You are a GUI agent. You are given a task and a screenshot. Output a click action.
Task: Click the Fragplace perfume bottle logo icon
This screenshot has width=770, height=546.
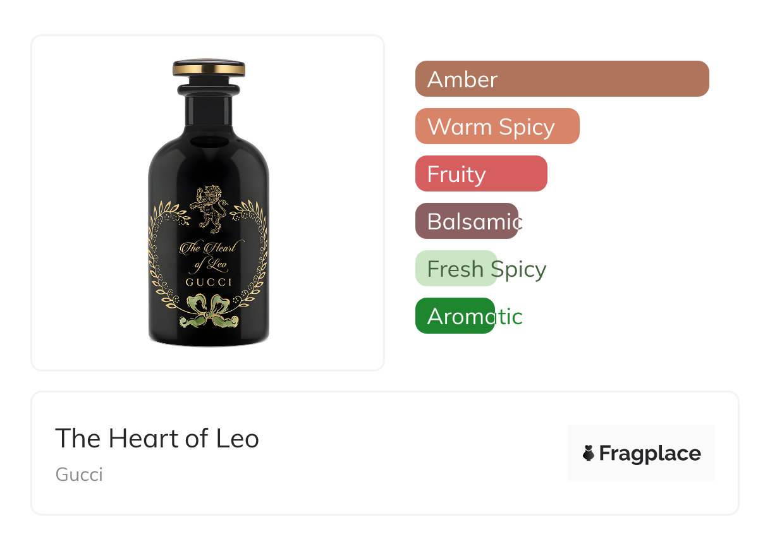589,453
